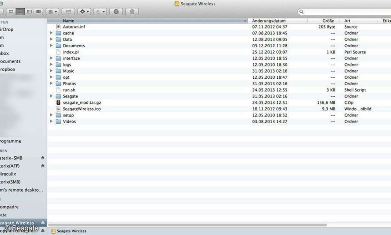This screenshot has height=235, width=391.
Task: Open the indented-lines path dropdown in toolbar
Action: [x=100, y=12]
